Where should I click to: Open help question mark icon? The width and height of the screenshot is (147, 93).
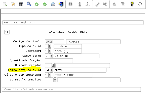point(132,4)
